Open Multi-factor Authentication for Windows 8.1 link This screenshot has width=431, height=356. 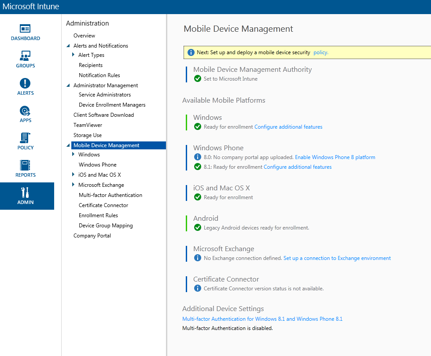click(262, 319)
